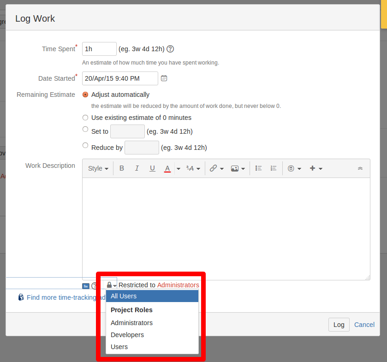Grab the text area resize handle corner
Image resolution: width=387 pixels, height=362 pixels.
click(368, 278)
